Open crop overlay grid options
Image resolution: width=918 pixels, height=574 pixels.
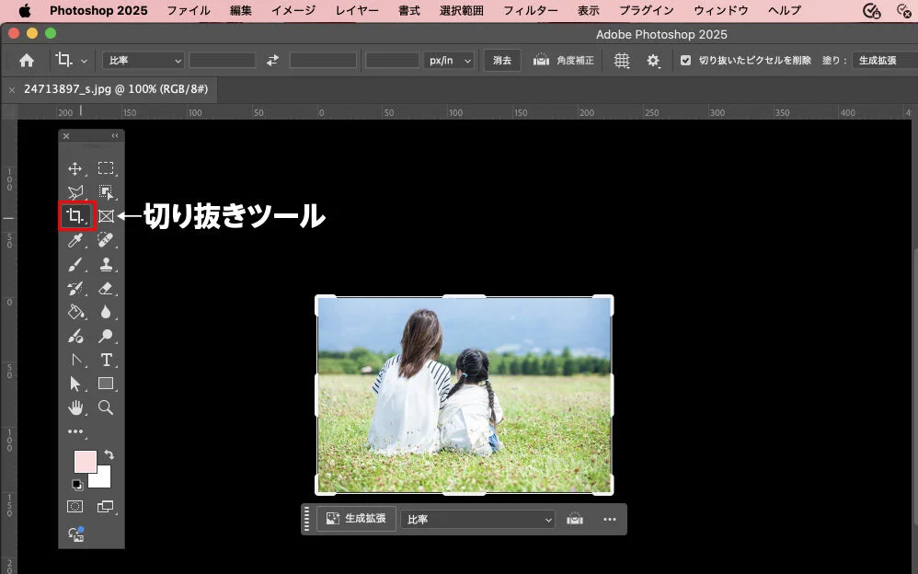click(622, 61)
